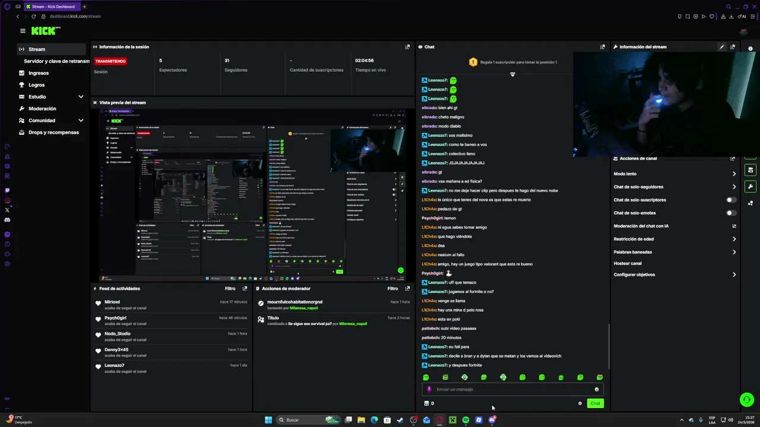760x427 pixels.
Task: Click Nodo_Studio in the activity feed
Action: 118,334
